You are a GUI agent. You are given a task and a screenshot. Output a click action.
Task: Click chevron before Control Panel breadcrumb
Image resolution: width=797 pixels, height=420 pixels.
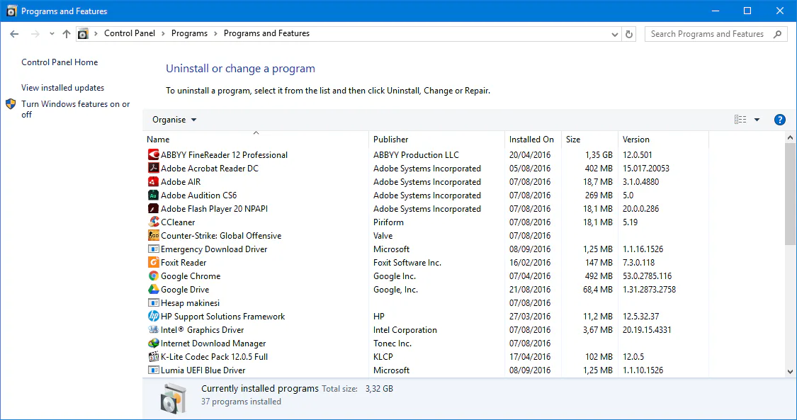pyautogui.click(x=96, y=33)
